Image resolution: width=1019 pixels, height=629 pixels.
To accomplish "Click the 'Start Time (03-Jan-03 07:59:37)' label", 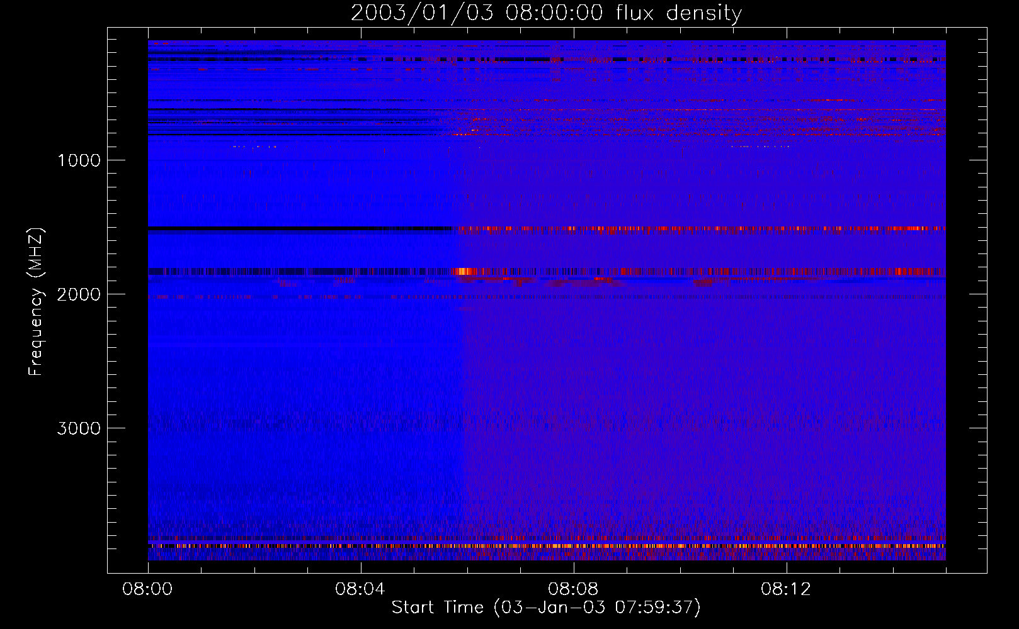I will 546,607.
